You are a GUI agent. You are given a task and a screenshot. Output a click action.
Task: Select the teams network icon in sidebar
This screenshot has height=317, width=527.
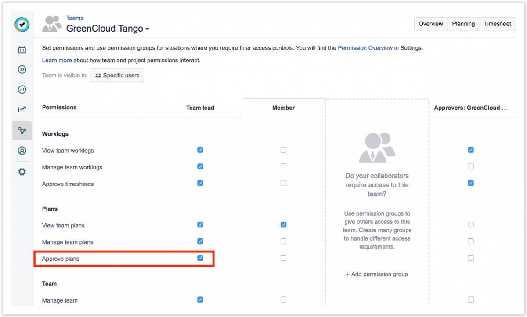point(22,130)
